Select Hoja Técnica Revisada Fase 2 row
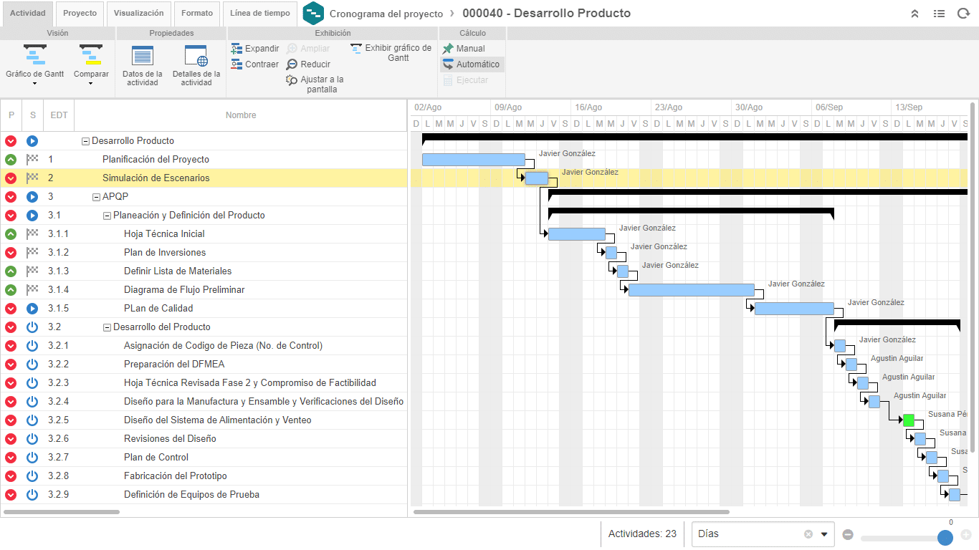This screenshot has height=550, width=979. pyautogui.click(x=204, y=383)
